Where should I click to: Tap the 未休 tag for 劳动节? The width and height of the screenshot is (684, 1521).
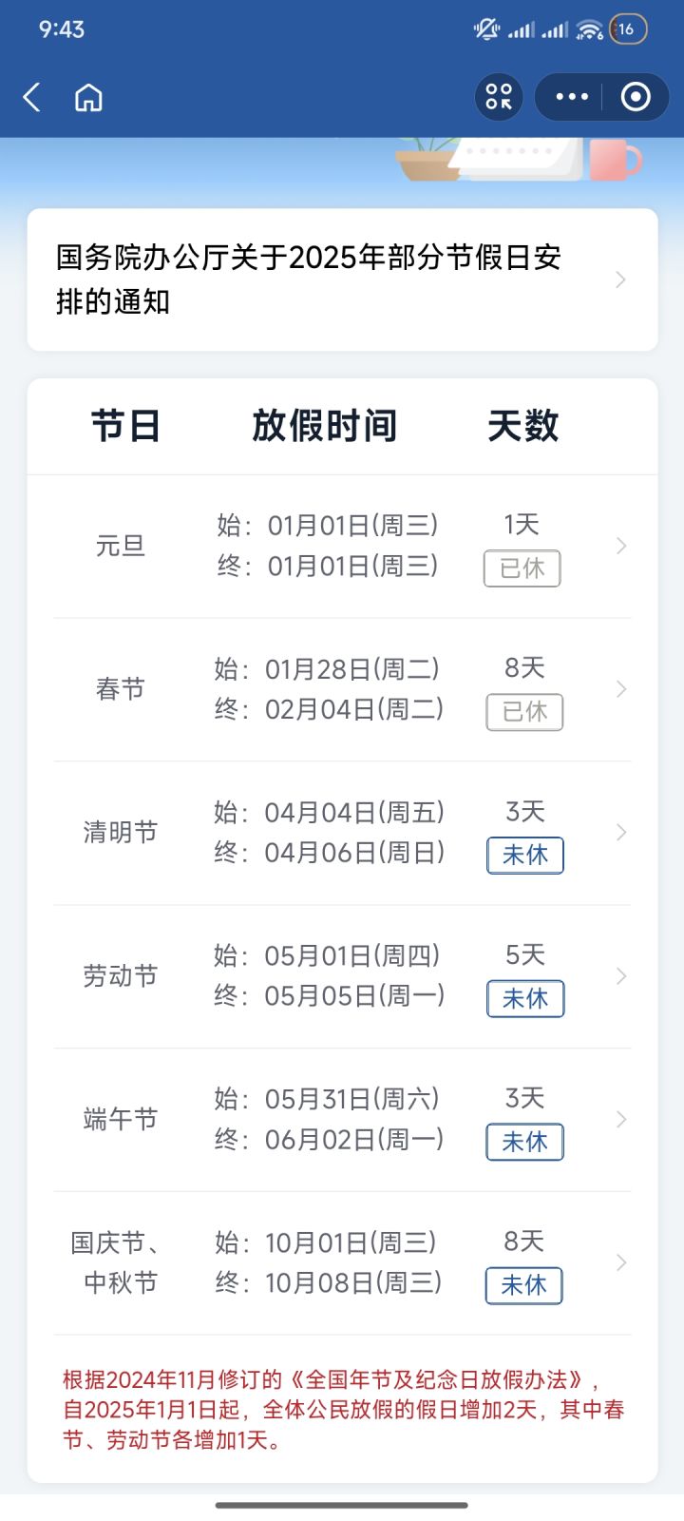point(525,999)
